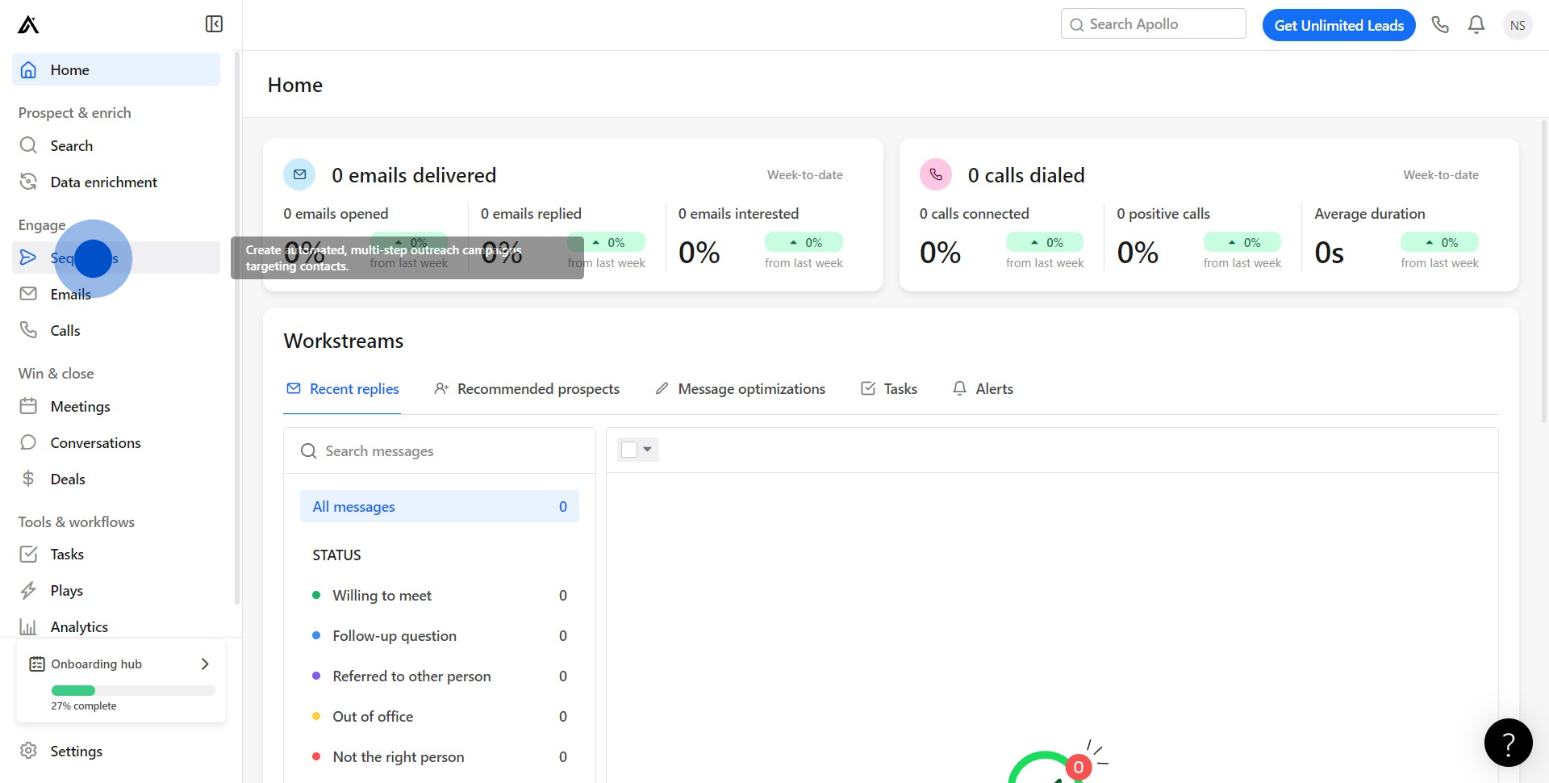
Task: Click the Search messages field
Action: (440, 451)
